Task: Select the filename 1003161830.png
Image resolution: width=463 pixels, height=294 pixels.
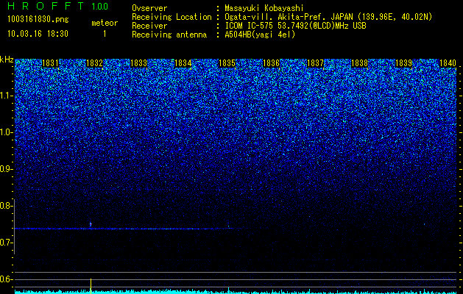Action: (38, 20)
